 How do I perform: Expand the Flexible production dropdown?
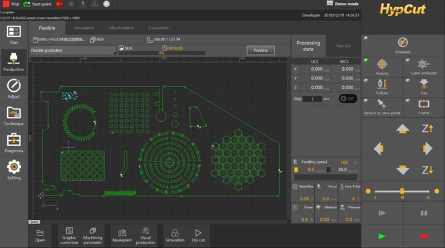tap(73, 51)
